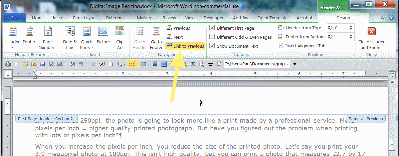Open Word Help question mark
Screen dimensions: 399x156
391,18
